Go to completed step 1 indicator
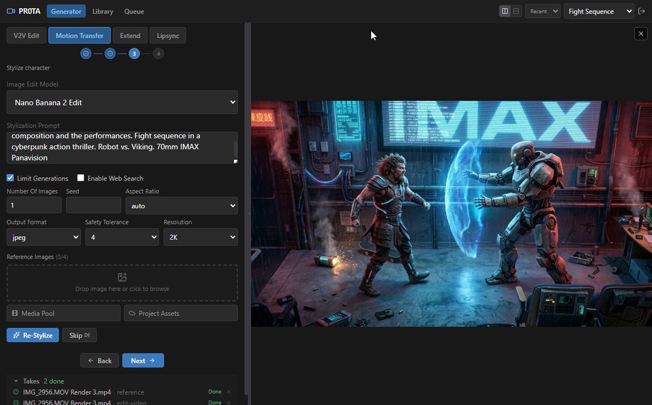The width and height of the screenshot is (652, 405). 86,53
